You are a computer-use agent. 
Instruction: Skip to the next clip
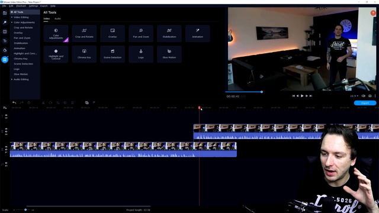click(311, 96)
